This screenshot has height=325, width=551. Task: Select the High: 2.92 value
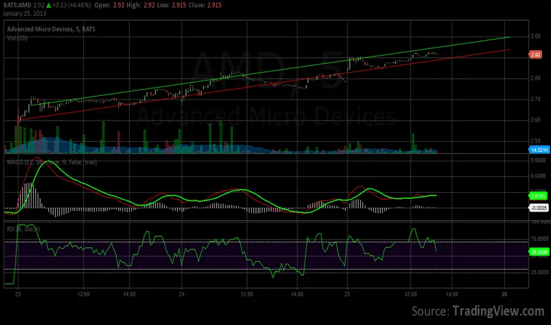[x=141, y=5]
